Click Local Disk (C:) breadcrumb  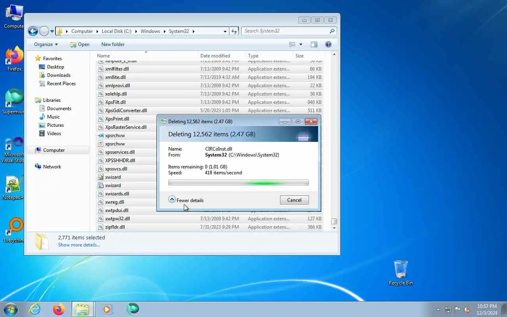[x=116, y=31]
